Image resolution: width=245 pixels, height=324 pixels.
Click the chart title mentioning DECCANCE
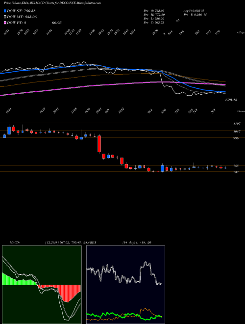point(52,3)
